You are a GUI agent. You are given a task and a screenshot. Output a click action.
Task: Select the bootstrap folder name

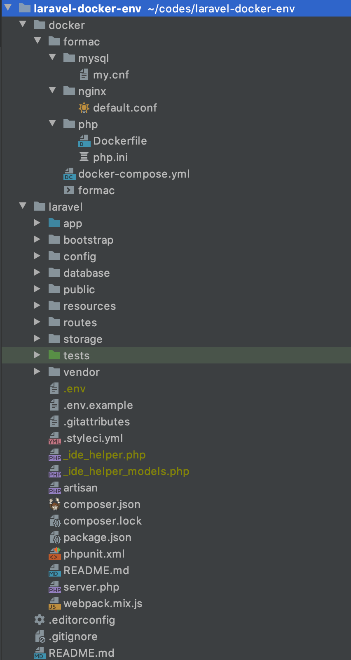89,240
